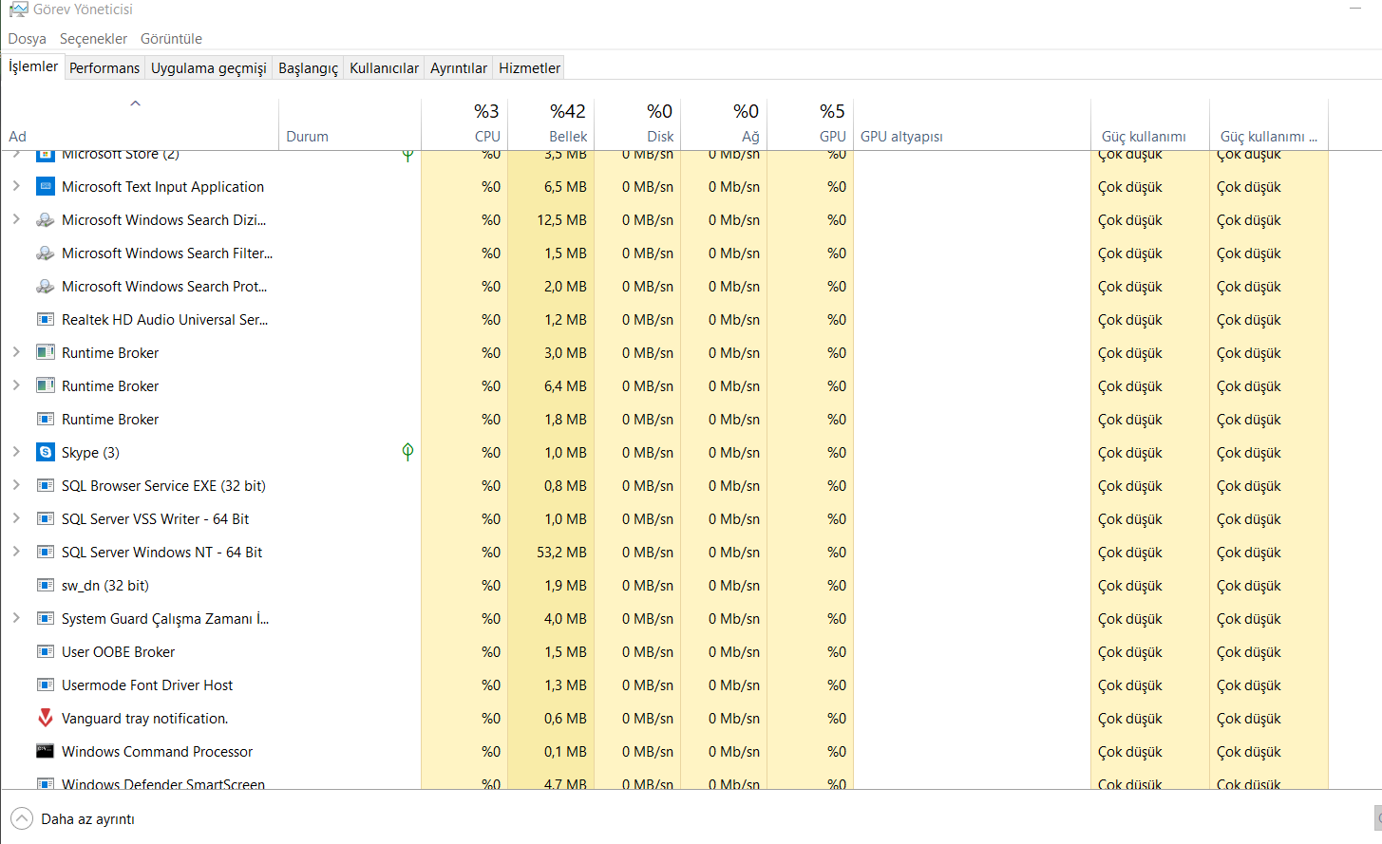1382x844 pixels.
Task: Open the Hizmetler tab
Action: [529, 67]
